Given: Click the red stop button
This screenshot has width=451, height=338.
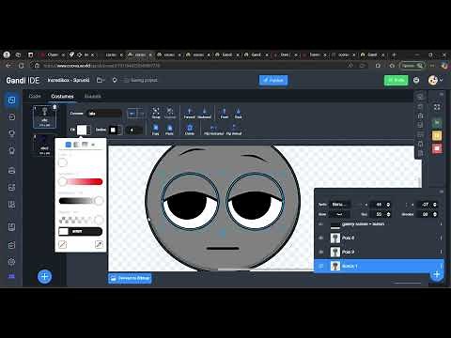Looking at the screenshot, I should coord(437,148).
